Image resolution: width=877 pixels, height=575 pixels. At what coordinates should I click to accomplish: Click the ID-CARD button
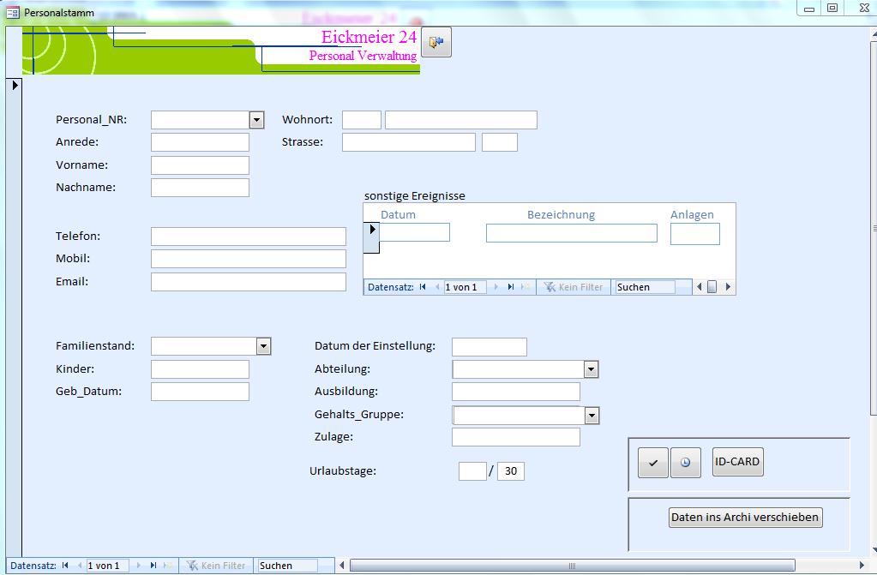coord(738,462)
